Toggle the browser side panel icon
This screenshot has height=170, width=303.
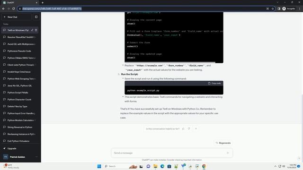(279, 8)
